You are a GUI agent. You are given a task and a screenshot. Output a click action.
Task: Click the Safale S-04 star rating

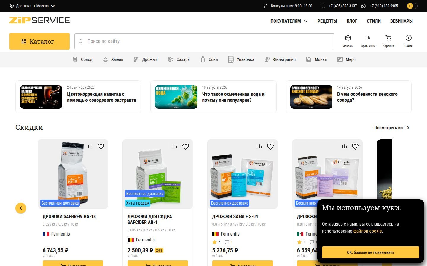tap(216, 242)
